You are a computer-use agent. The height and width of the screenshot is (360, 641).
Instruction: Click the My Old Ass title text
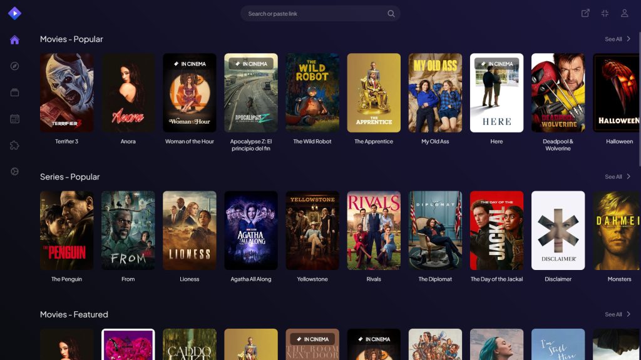coord(436,142)
